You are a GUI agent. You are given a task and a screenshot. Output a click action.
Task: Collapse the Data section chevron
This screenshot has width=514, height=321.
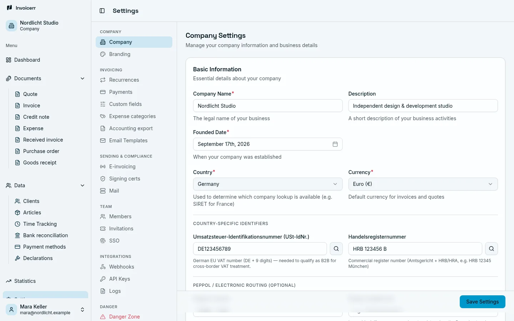pos(82,185)
